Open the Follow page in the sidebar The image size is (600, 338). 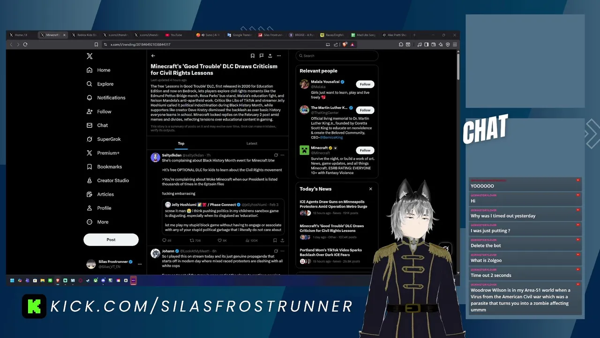coord(99,112)
